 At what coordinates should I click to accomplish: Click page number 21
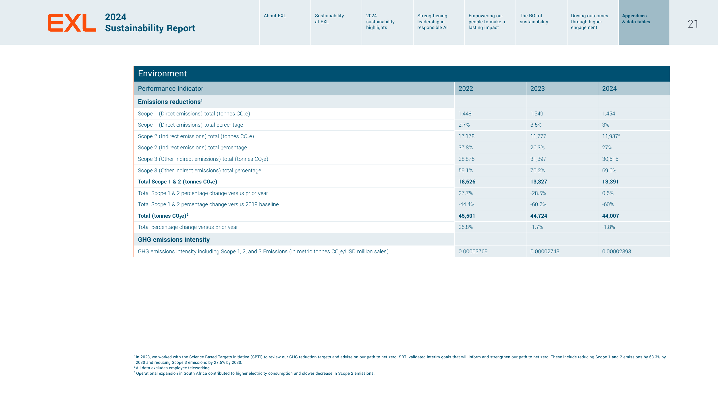click(x=693, y=24)
